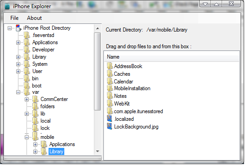
Task: Expand Applications folder under mobile
Action: point(36,144)
